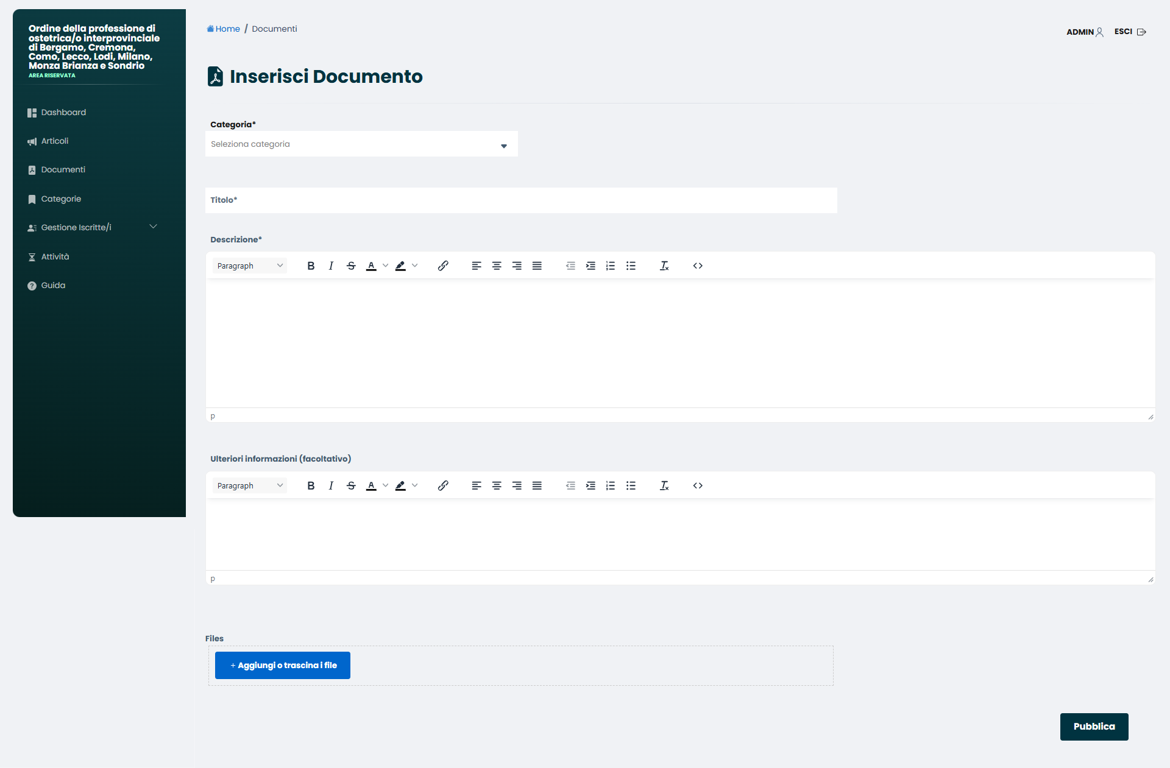The height and width of the screenshot is (768, 1170).
Task: Justify text in Ulteriori informazioni editor
Action: click(537, 485)
